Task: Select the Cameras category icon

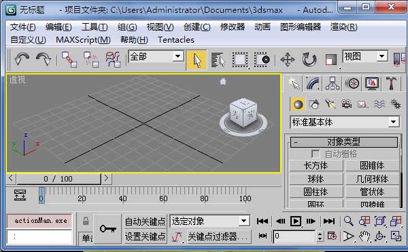Action: (x=346, y=104)
